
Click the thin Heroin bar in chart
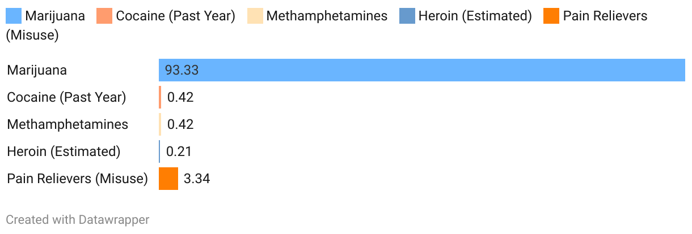pos(159,151)
